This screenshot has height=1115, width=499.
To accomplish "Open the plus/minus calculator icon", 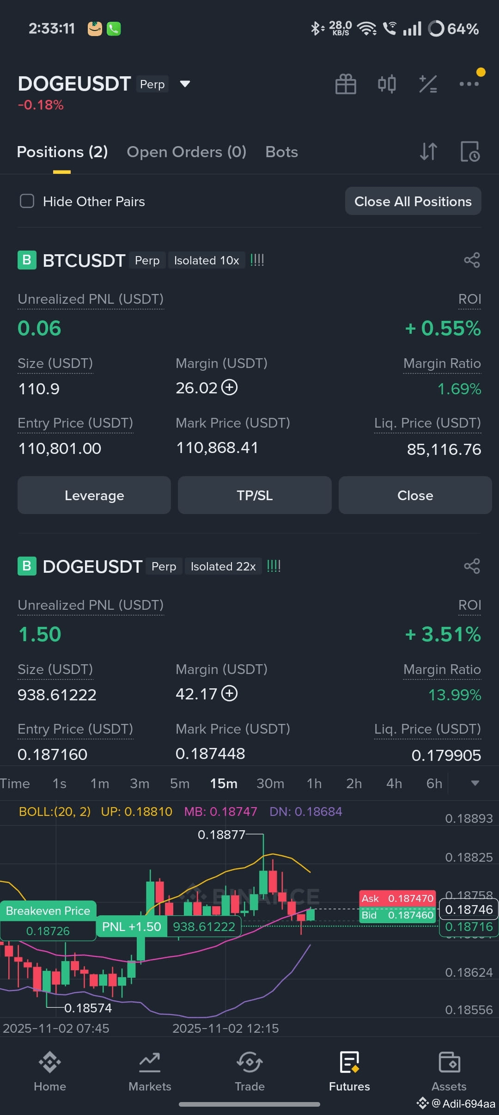I will 428,84.
